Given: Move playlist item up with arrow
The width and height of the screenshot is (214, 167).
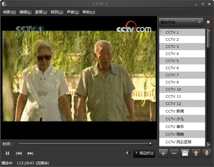Looking at the screenshot, I should (x=196, y=153).
